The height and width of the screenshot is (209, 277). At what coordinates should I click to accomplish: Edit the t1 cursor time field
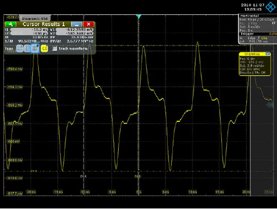pyautogui.click(x=29, y=30)
